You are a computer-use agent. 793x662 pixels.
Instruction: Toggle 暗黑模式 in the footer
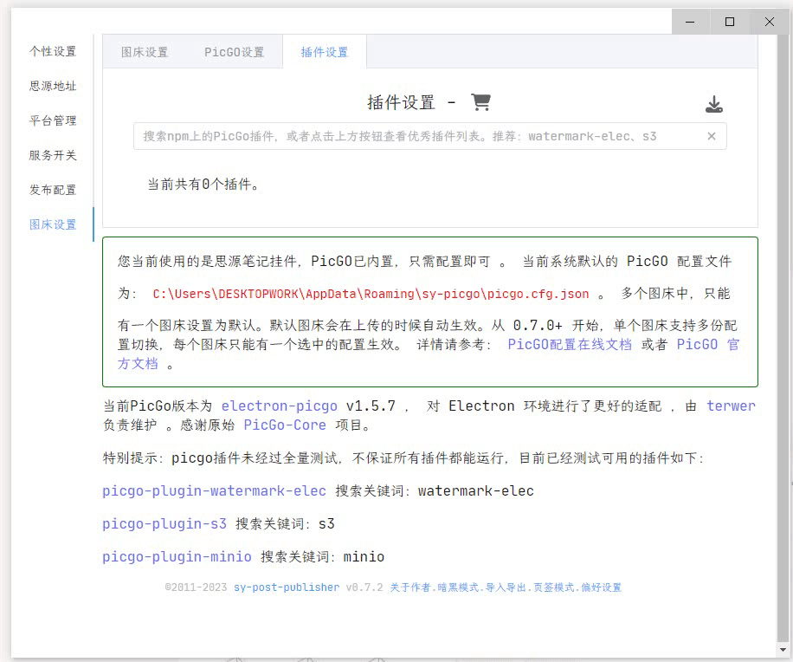(458, 587)
